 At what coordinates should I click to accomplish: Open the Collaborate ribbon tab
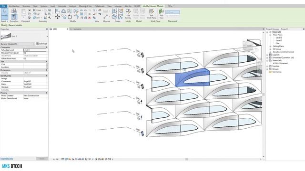(100, 6)
